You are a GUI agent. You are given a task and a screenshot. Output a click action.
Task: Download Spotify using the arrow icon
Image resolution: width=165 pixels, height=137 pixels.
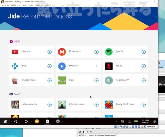pos(144,52)
